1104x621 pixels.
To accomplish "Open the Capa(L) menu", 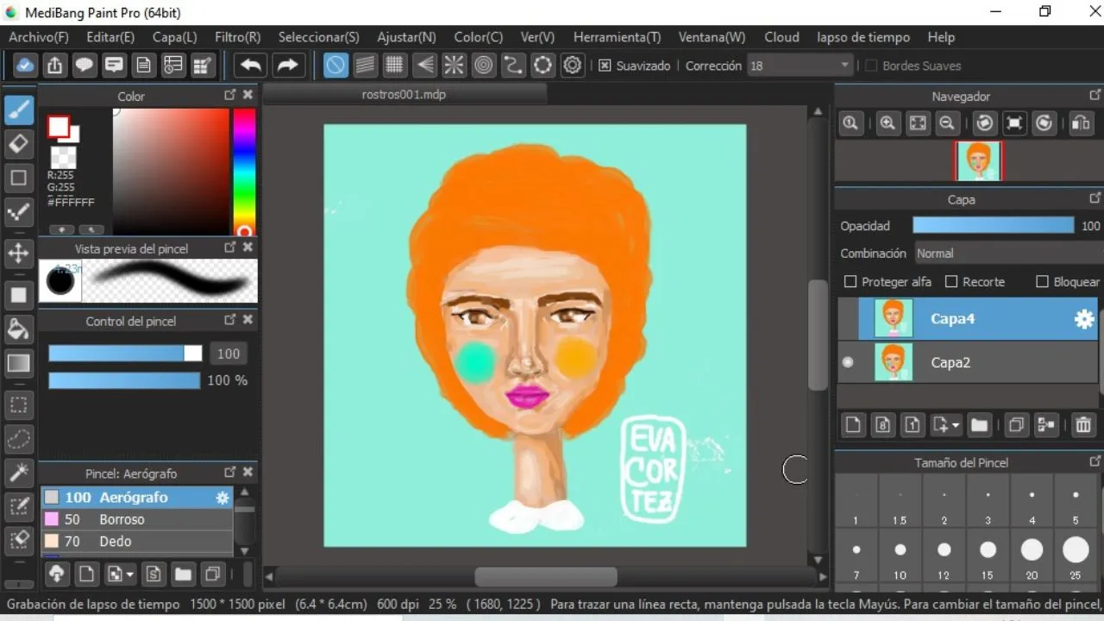I will [175, 37].
